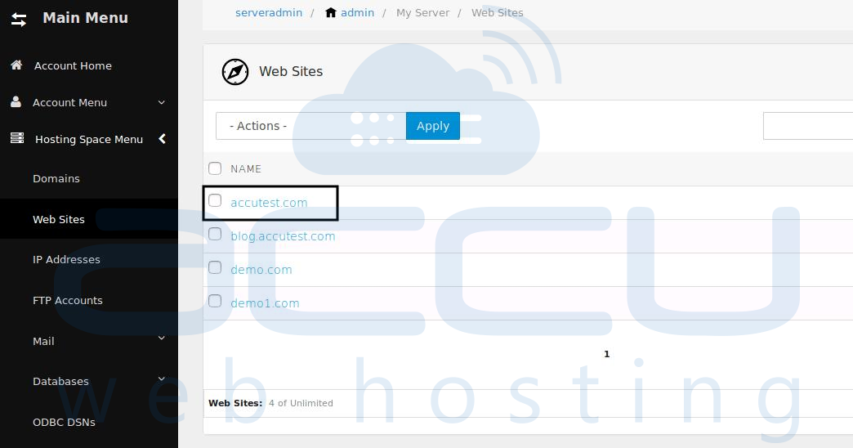The height and width of the screenshot is (448, 853).
Task: Select Web Sites in the sidebar
Action: (x=59, y=219)
